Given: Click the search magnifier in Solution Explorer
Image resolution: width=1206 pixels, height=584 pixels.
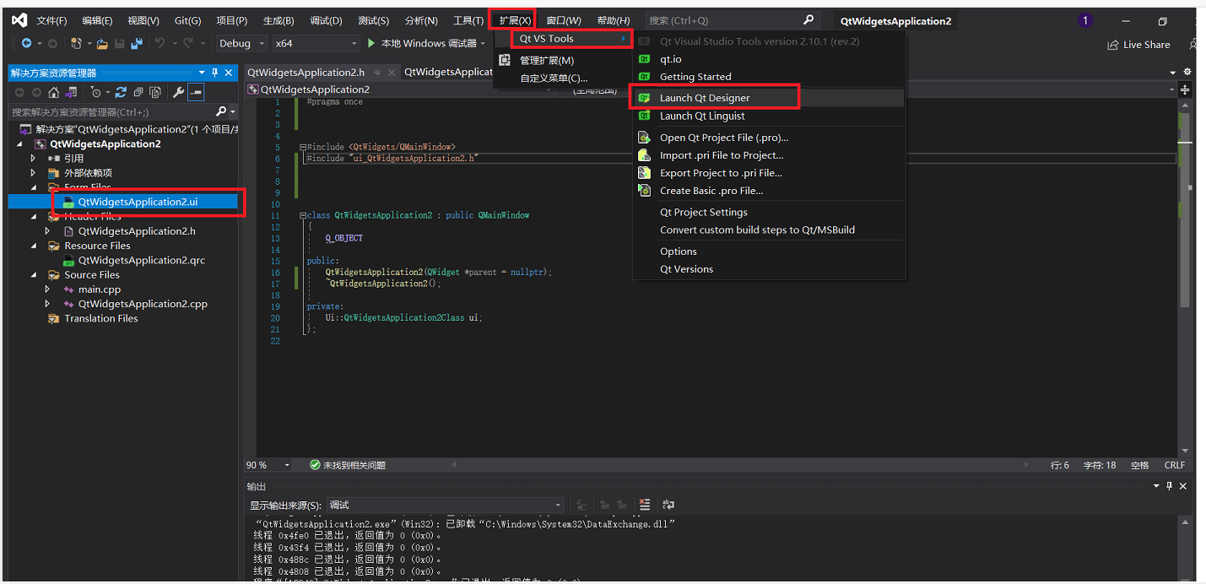Looking at the screenshot, I should point(221,111).
